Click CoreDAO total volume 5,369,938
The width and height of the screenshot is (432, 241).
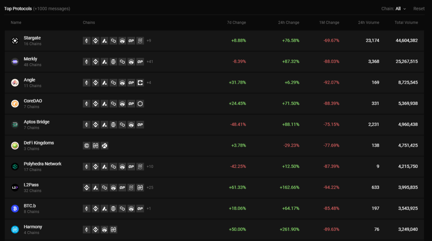tap(408, 104)
